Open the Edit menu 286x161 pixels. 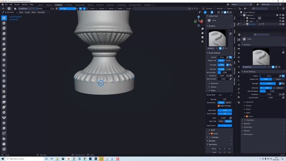click(11, 4)
